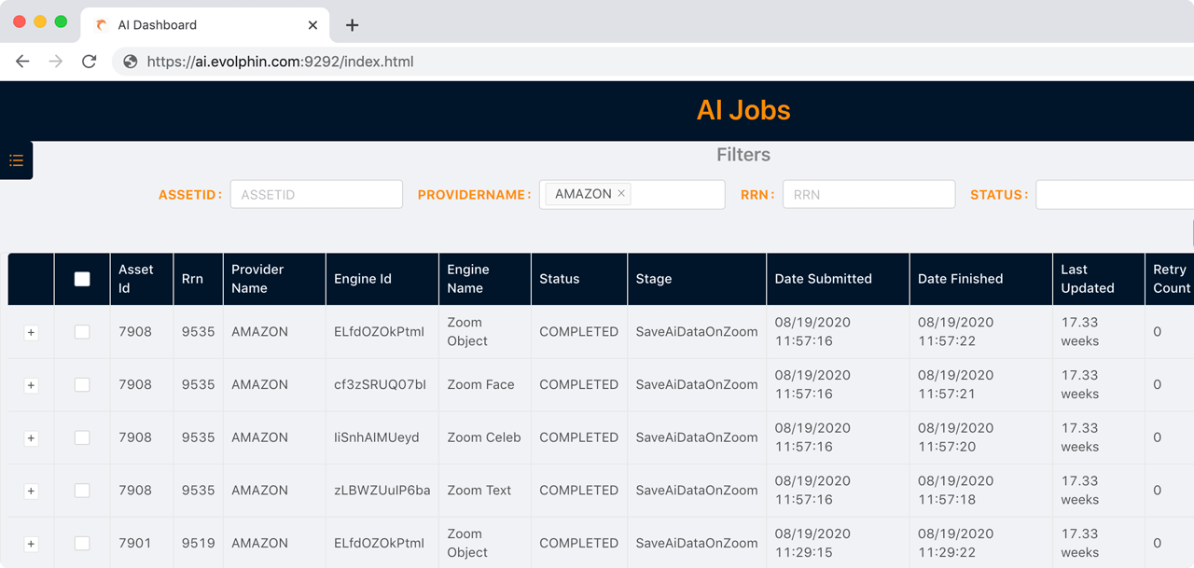Open the PROVIDERNAME filter dropdown
This screenshot has height=568, width=1194.
[632, 194]
